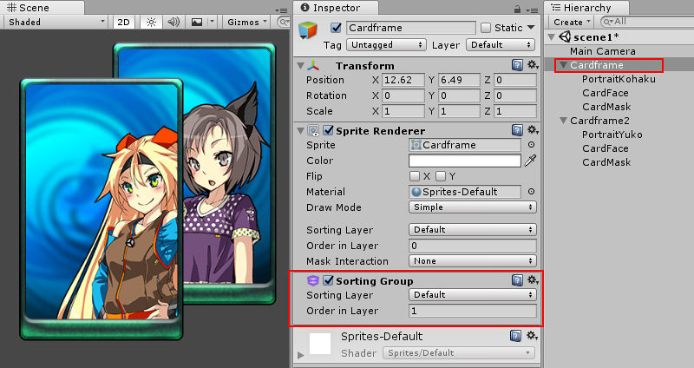Screen dimensions: 694x368
Task: Click the white Color swatch
Action: 464,161
